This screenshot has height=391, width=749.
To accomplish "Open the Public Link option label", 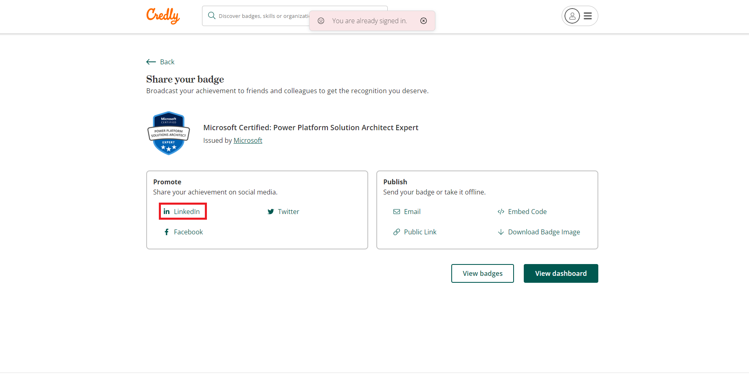I will (x=420, y=232).
